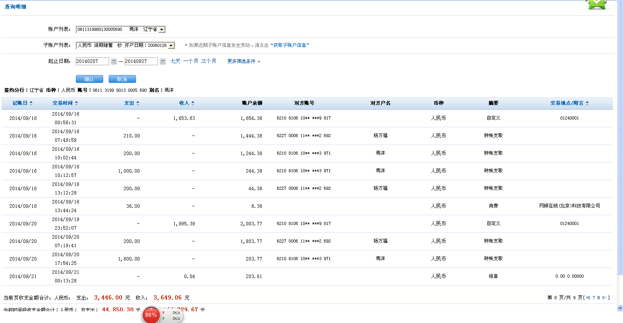The height and width of the screenshot is (323, 623).
Task: Open the 子账户列表 sub-account dropdown
Action: click(x=171, y=46)
